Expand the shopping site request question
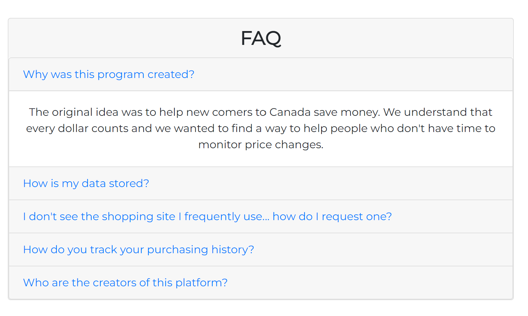528x316 pixels. [x=207, y=216]
